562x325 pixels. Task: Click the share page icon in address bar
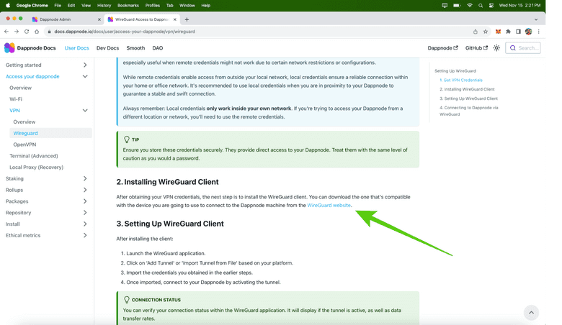[475, 32]
